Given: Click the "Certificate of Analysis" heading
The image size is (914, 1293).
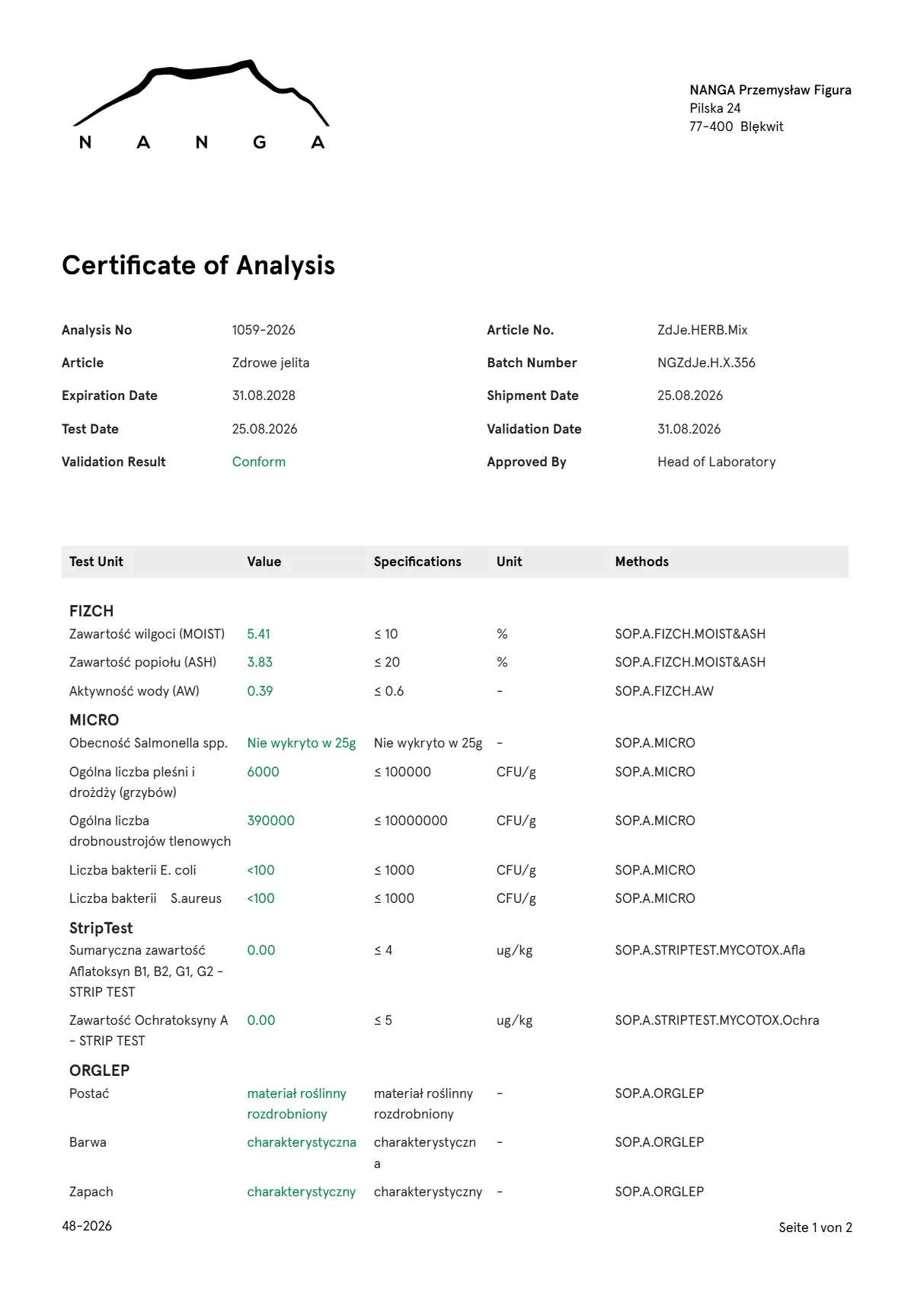Looking at the screenshot, I should (x=198, y=265).
